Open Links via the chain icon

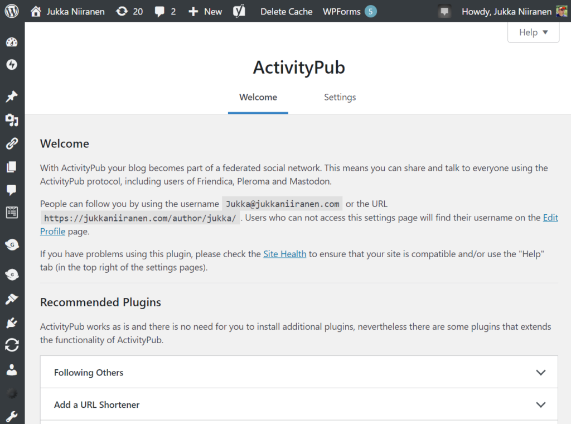(x=12, y=143)
